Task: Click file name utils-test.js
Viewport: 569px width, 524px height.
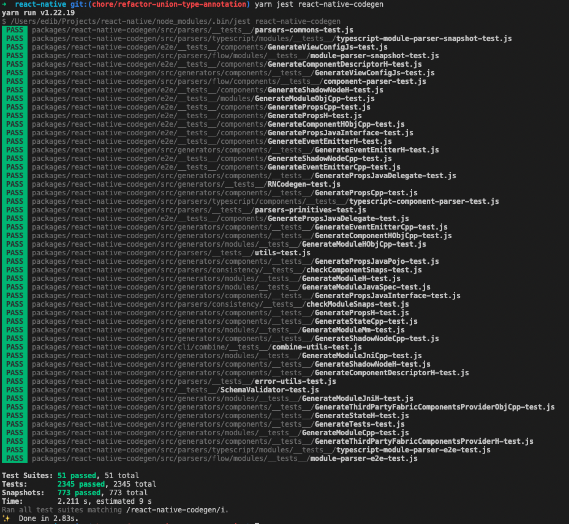Action: point(282,253)
